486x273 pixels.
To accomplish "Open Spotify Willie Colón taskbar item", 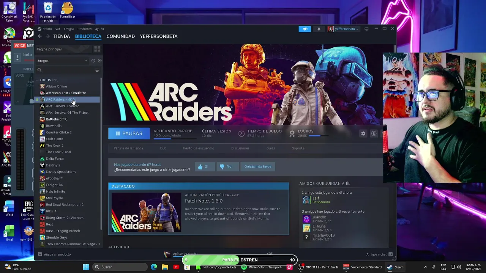I will (x=261, y=267).
